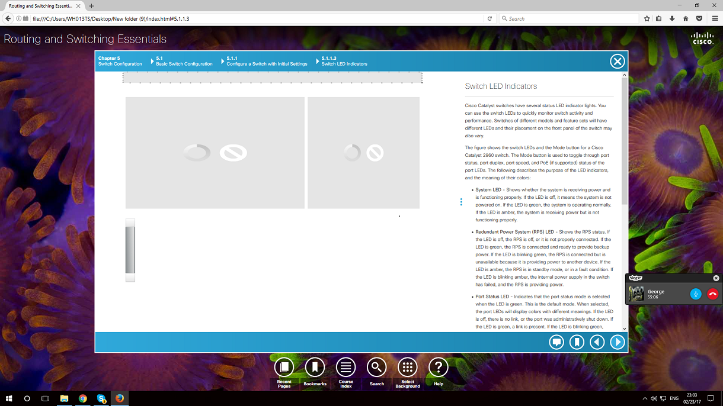Image resolution: width=723 pixels, height=406 pixels.
Task: Mute microphone in Skype call
Action: coord(696,294)
